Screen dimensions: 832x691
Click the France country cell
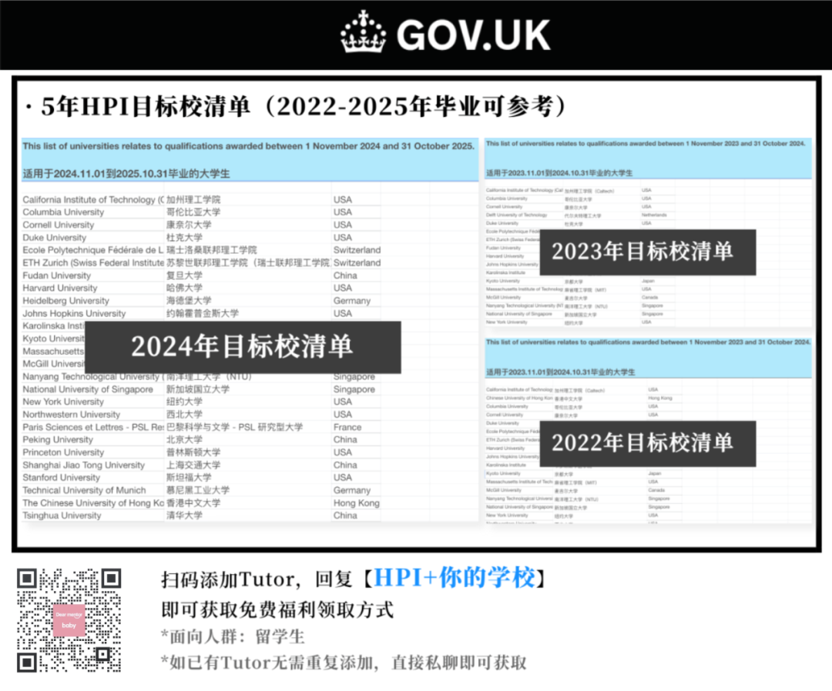[347, 427]
